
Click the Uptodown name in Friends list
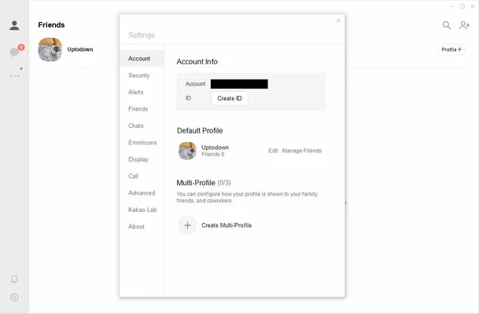(80, 49)
